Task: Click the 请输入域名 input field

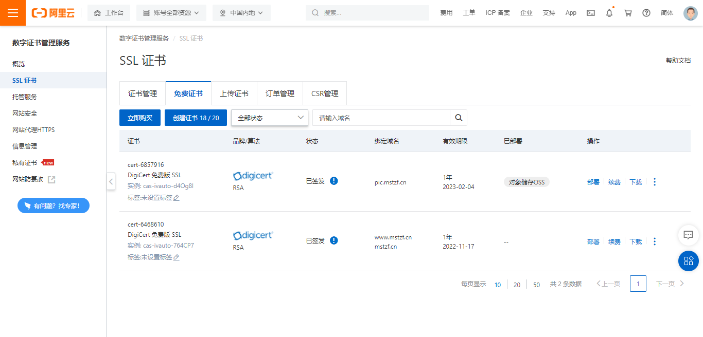Action: 381,118
